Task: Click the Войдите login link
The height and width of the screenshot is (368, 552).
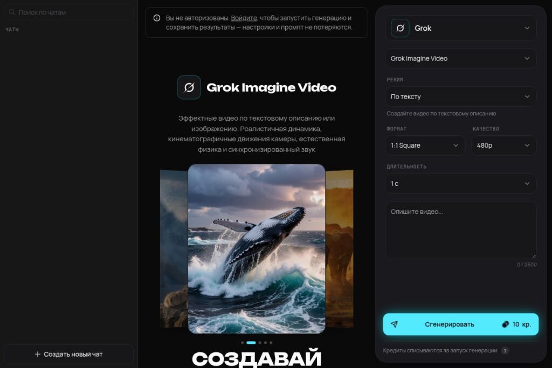Action: [244, 18]
